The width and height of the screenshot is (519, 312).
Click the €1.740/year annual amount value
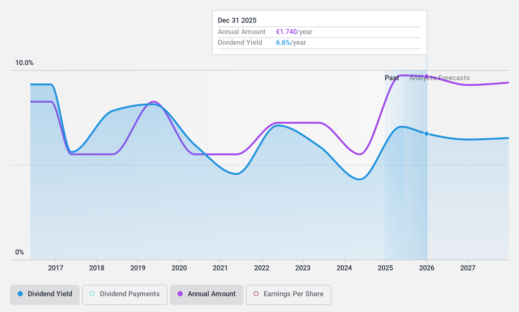coord(294,32)
